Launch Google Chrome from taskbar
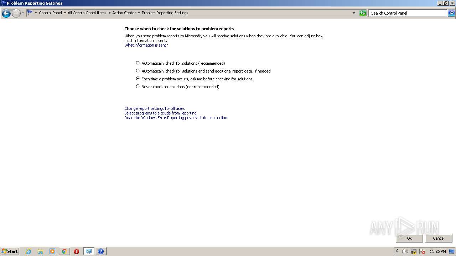 (64, 251)
